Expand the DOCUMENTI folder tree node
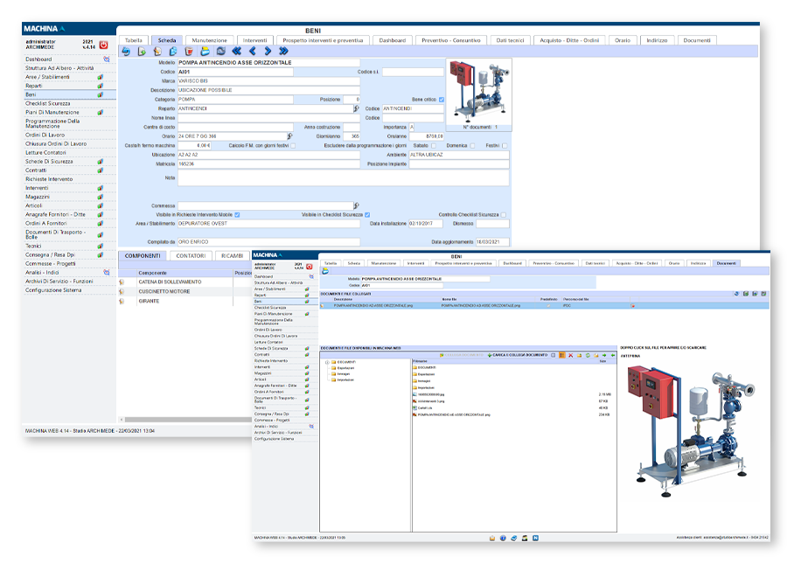Screen dimensions: 787x577 327,362
